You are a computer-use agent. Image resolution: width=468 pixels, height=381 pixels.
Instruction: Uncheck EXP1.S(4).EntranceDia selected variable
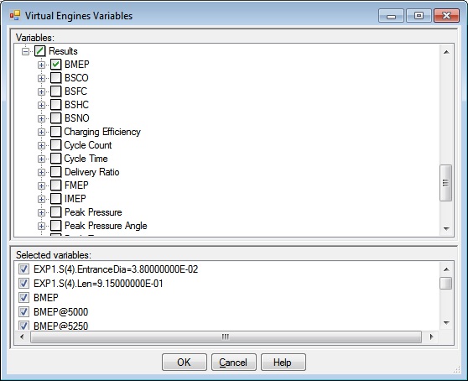pos(23,269)
